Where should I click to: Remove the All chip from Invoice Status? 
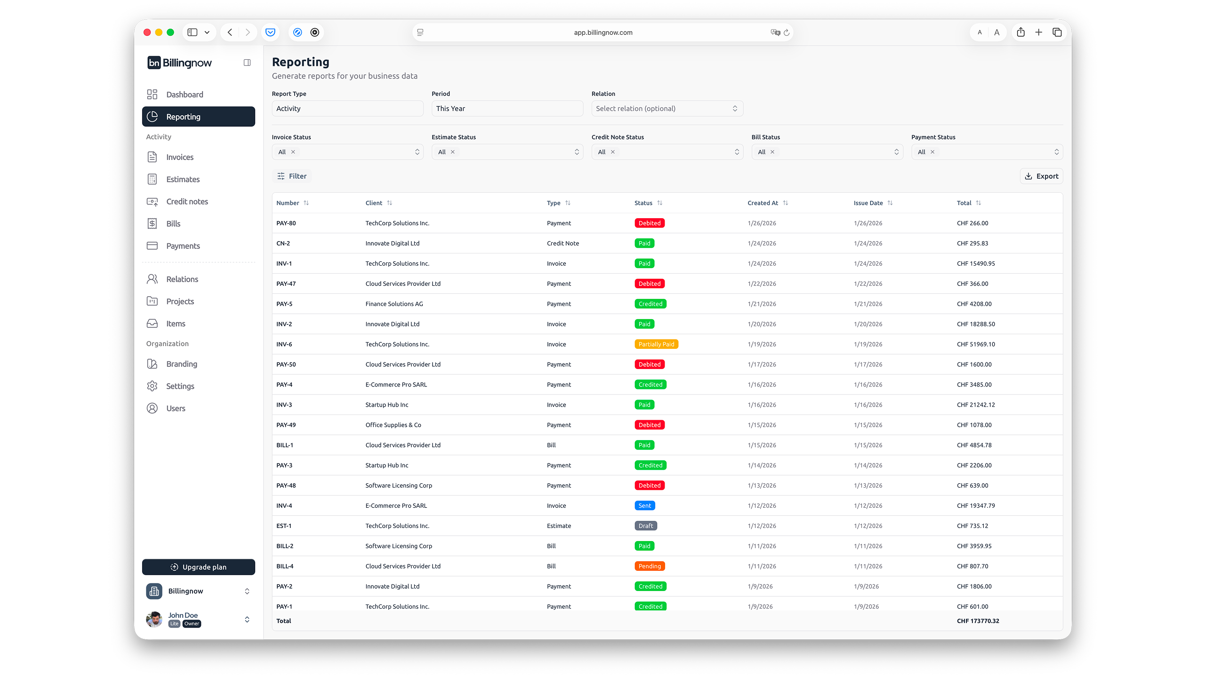[x=293, y=151]
